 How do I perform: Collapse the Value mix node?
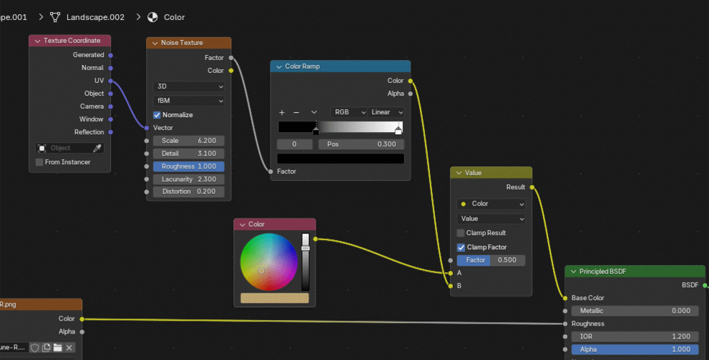pyautogui.click(x=459, y=173)
